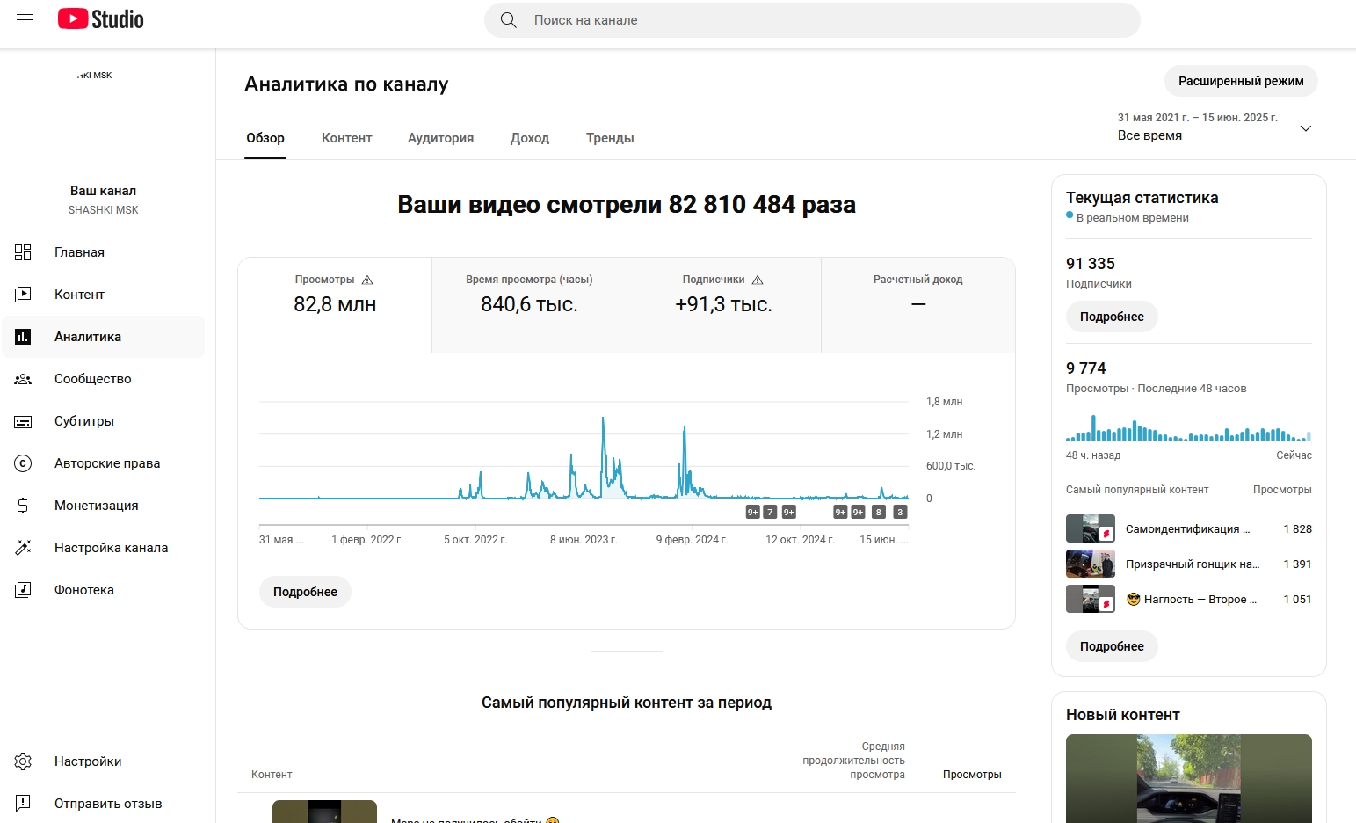
Task: Open Настройка канала magic wand icon
Action: coord(23,548)
